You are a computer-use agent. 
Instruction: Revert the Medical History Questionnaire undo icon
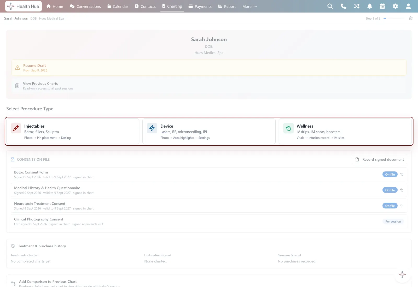tap(402, 190)
